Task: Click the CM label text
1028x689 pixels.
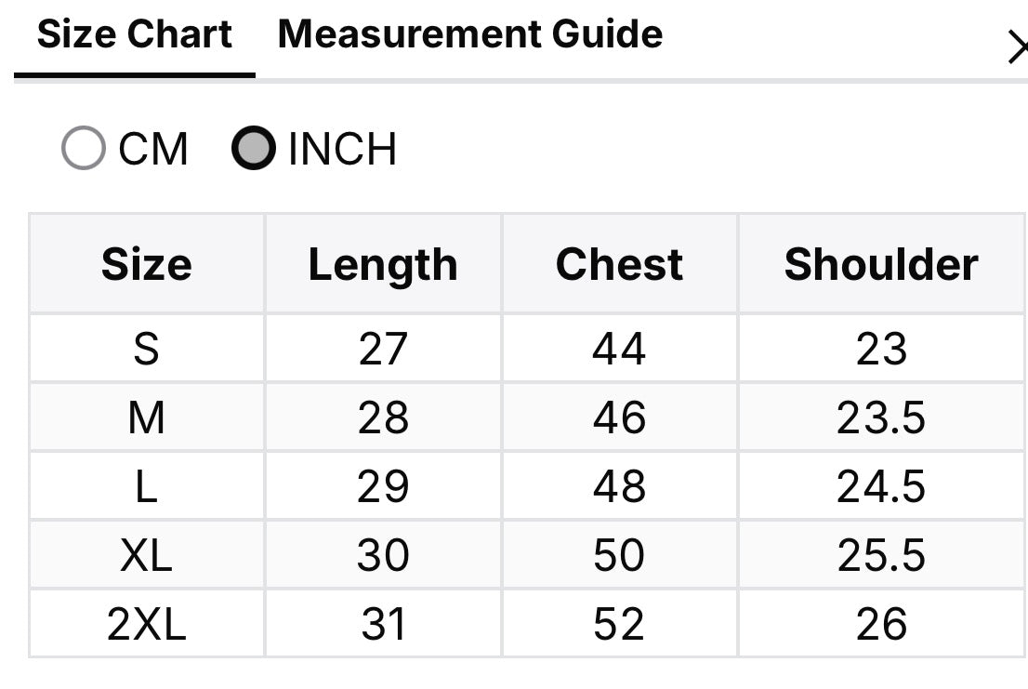Action: [x=153, y=149]
